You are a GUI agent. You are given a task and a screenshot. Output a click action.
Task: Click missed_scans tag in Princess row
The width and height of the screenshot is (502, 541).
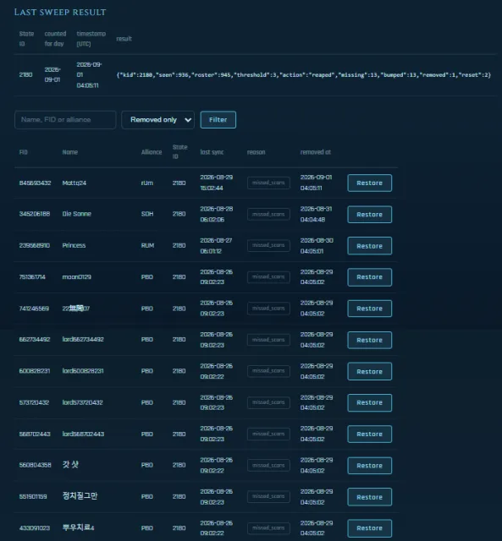(268, 245)
